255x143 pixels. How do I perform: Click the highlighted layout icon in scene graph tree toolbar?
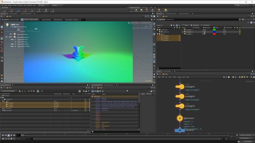point(38,91)
